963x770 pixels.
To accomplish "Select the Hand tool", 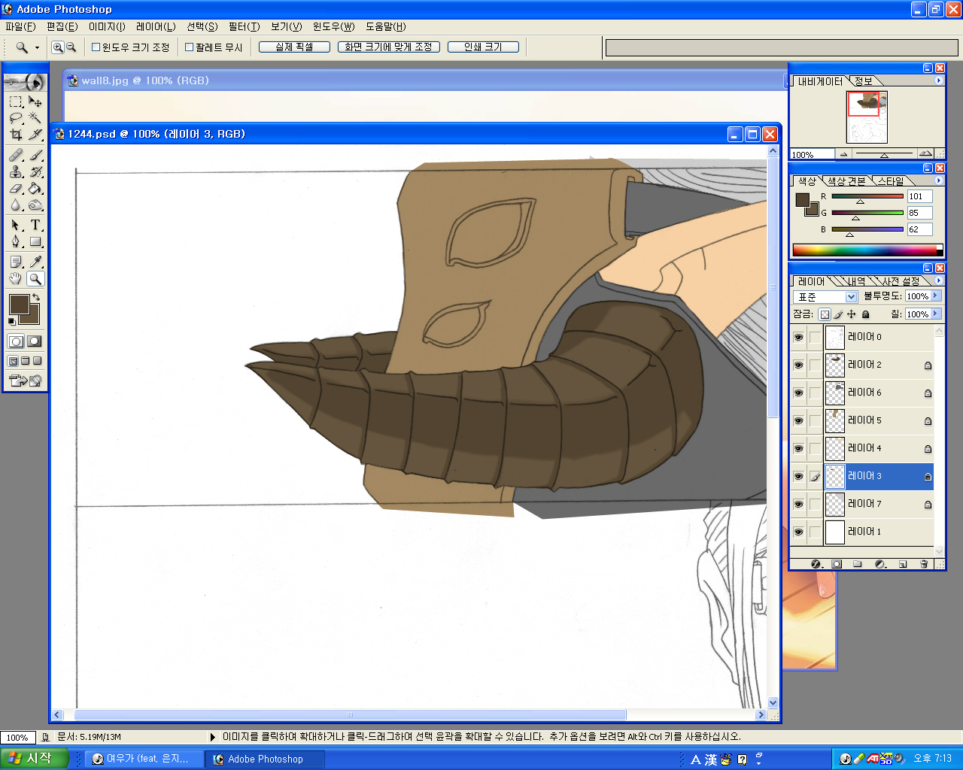I will click(16, 278).
